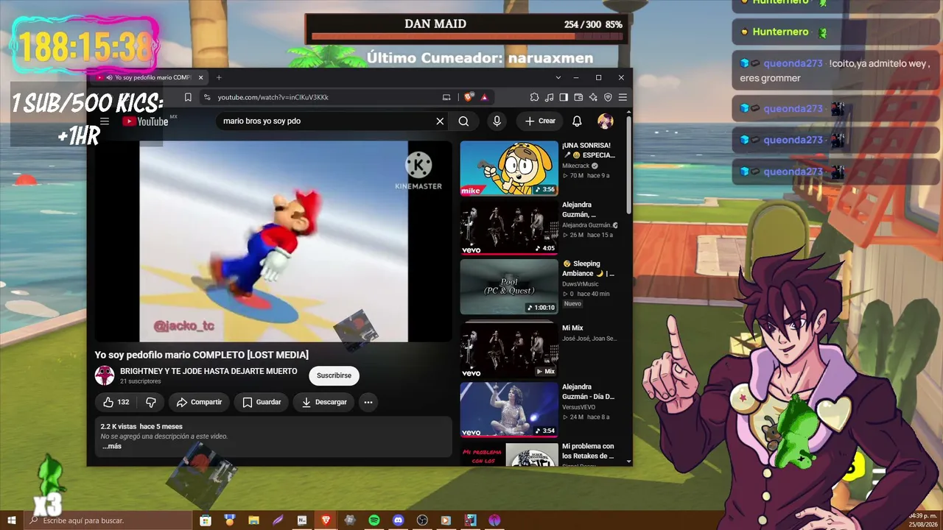This screenshot has width=943, height=530.
Task: Open the more actions three-dot menu
Action: 368,402
